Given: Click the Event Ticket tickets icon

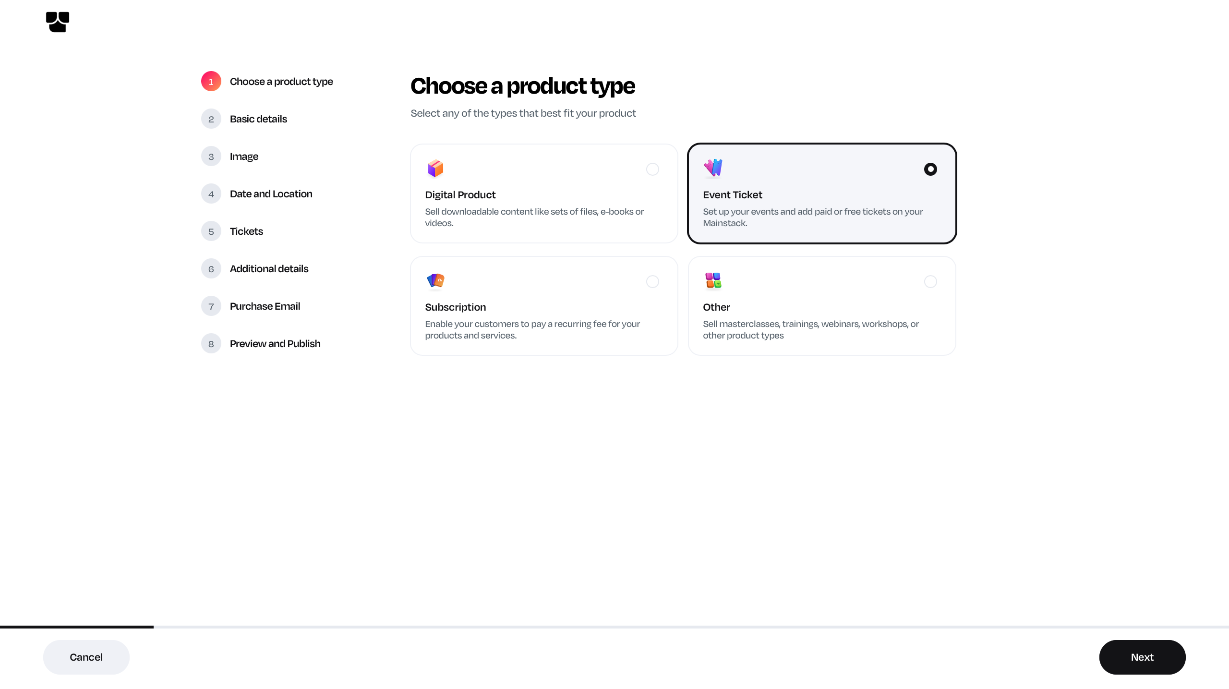Looking at the screenshot, I should 713,168.
